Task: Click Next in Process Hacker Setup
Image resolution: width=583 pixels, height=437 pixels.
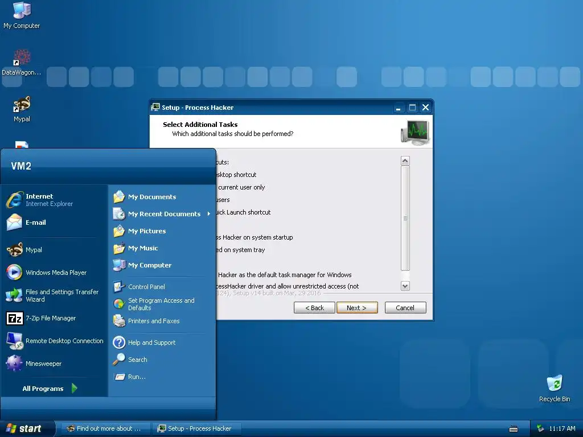Action: pyautogui.click(x=357, y=308)
